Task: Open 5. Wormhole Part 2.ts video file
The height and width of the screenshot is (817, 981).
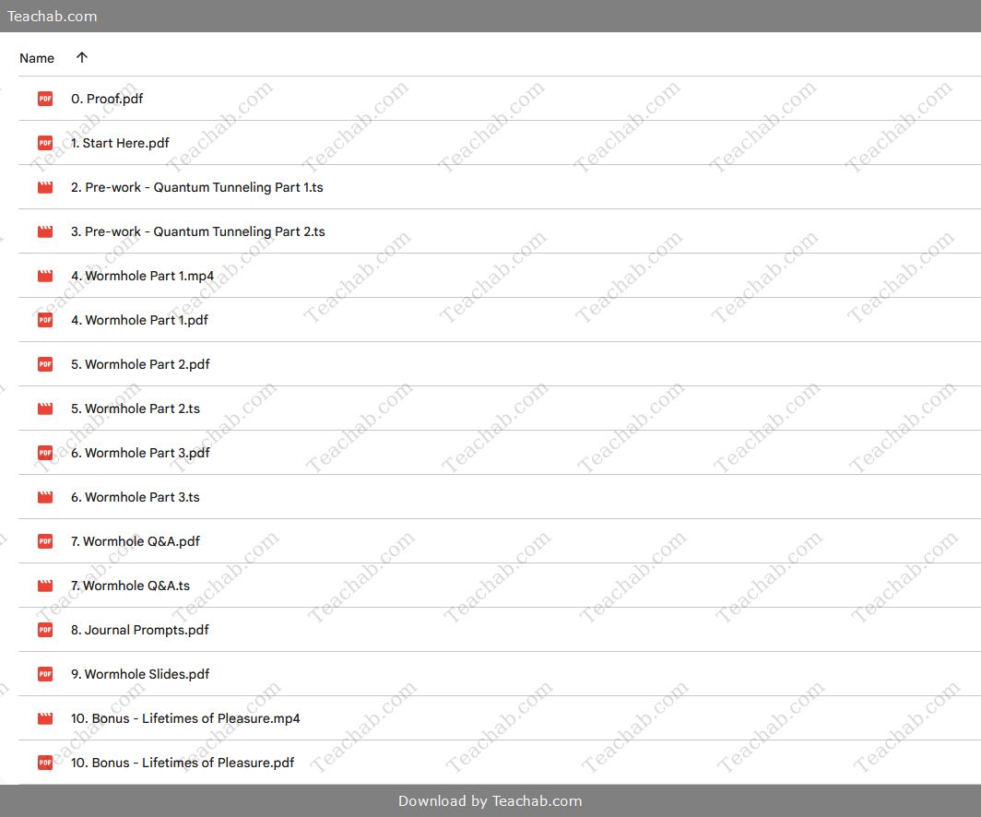Action: tap(136, 408)
